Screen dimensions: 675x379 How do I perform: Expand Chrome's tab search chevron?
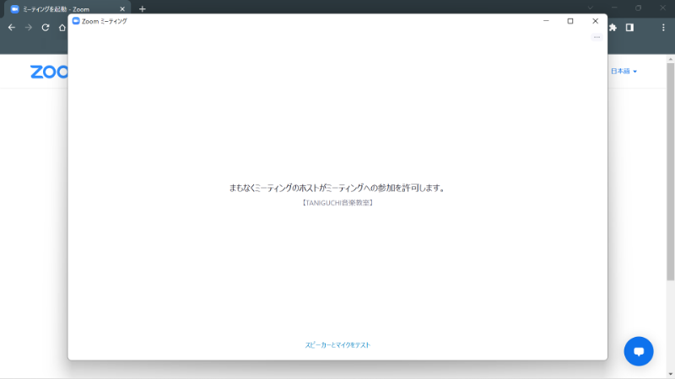[591, 8]
